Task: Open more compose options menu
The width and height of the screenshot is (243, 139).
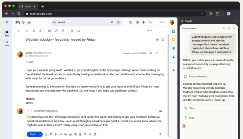Action: point(100,134)
